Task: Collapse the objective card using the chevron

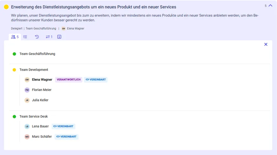Action: coord(270,6)
